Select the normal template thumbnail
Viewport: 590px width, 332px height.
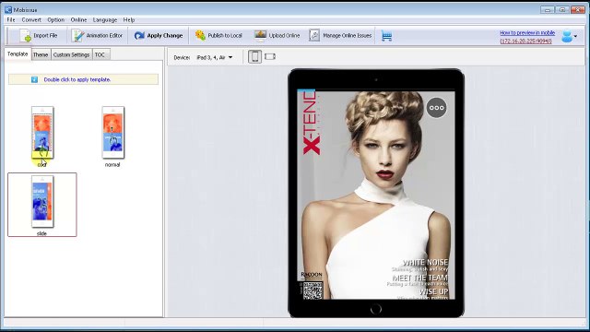(x=112, y=133)
